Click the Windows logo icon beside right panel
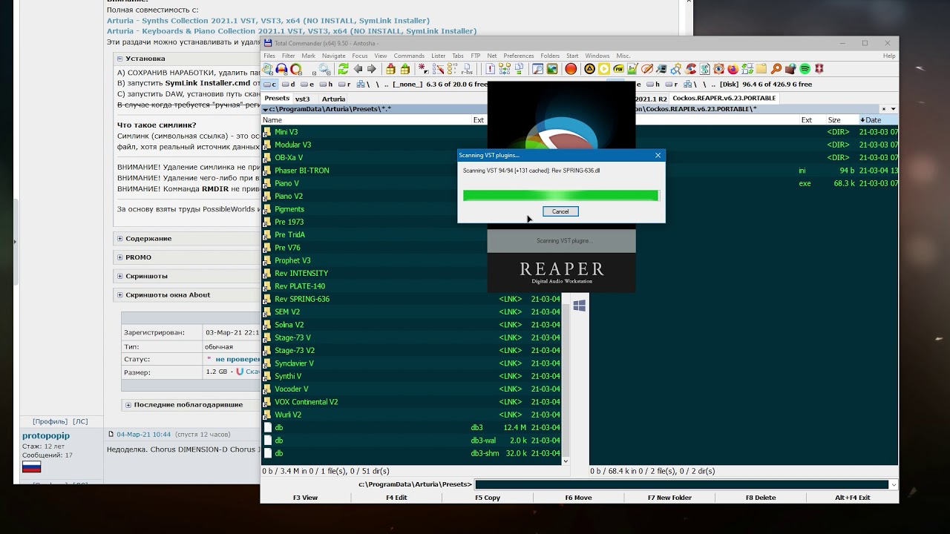 [580, 306]
